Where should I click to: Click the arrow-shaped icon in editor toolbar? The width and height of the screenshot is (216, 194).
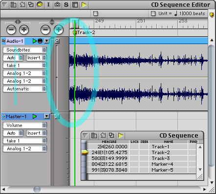[x=22, y=4]
